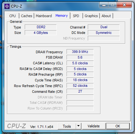Click the Tools button
Image resolution: width=135 pixels, height=134 pixels.
click(x=67, y=126)
